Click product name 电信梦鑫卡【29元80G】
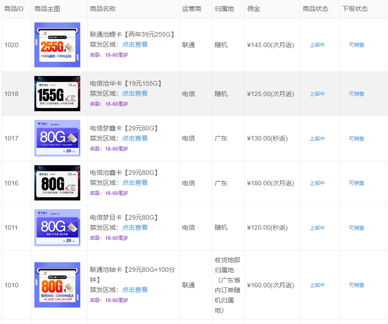388x324 pixels. pyautogui.click(x=124, y=128)
